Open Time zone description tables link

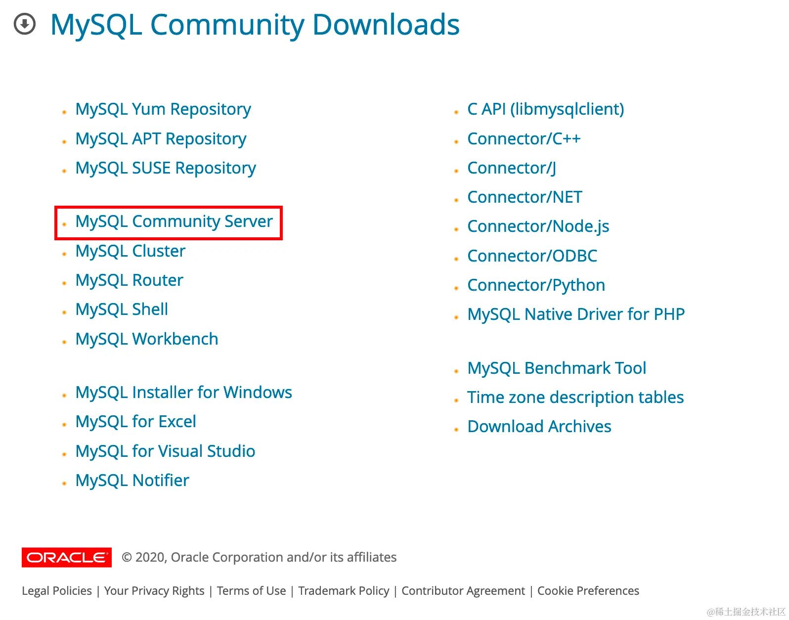point(576,398)
